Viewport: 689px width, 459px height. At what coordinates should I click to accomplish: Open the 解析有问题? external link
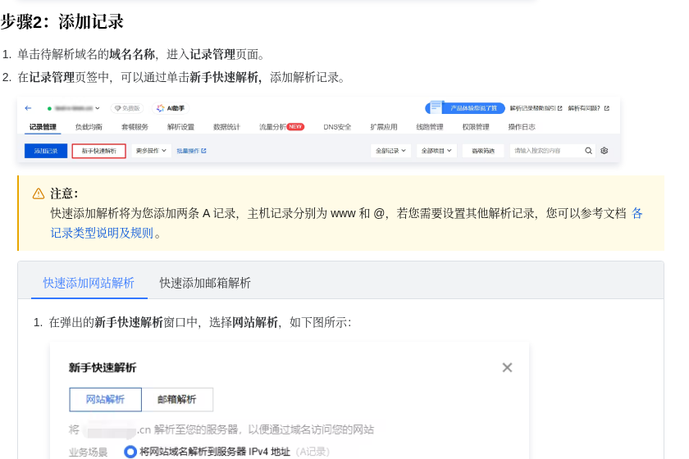pos(588,108)
